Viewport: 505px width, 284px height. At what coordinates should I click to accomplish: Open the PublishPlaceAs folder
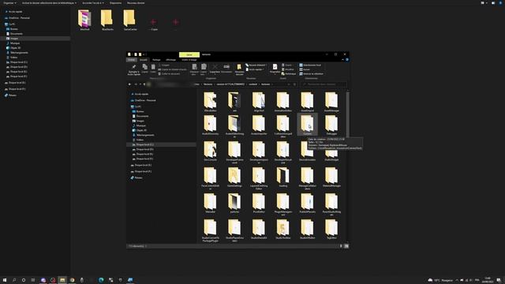(x=307, y=204)
